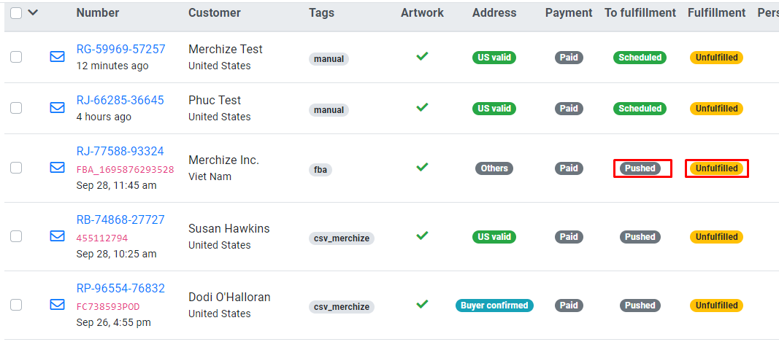Tick the select-all checkbox in header
The height and width of the screenshot is (350, 779).
coord(16,13)
